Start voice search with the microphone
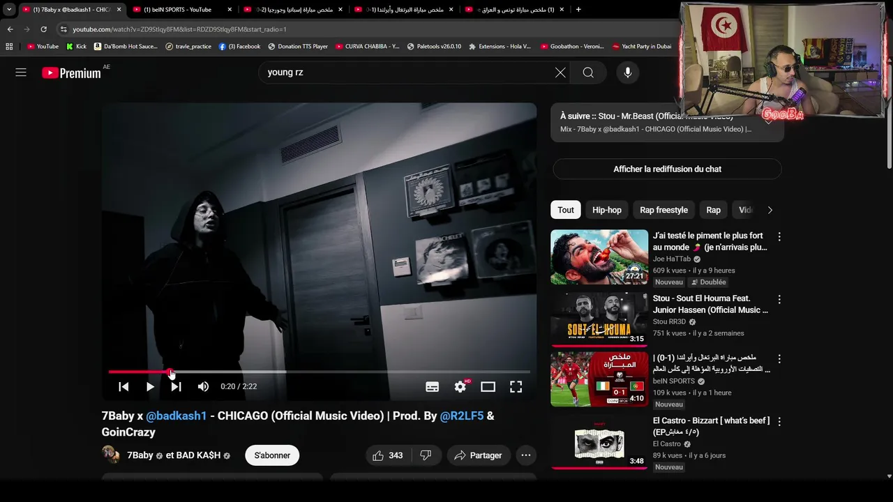This screenshot has width=893, height=502. pos(628,73)
